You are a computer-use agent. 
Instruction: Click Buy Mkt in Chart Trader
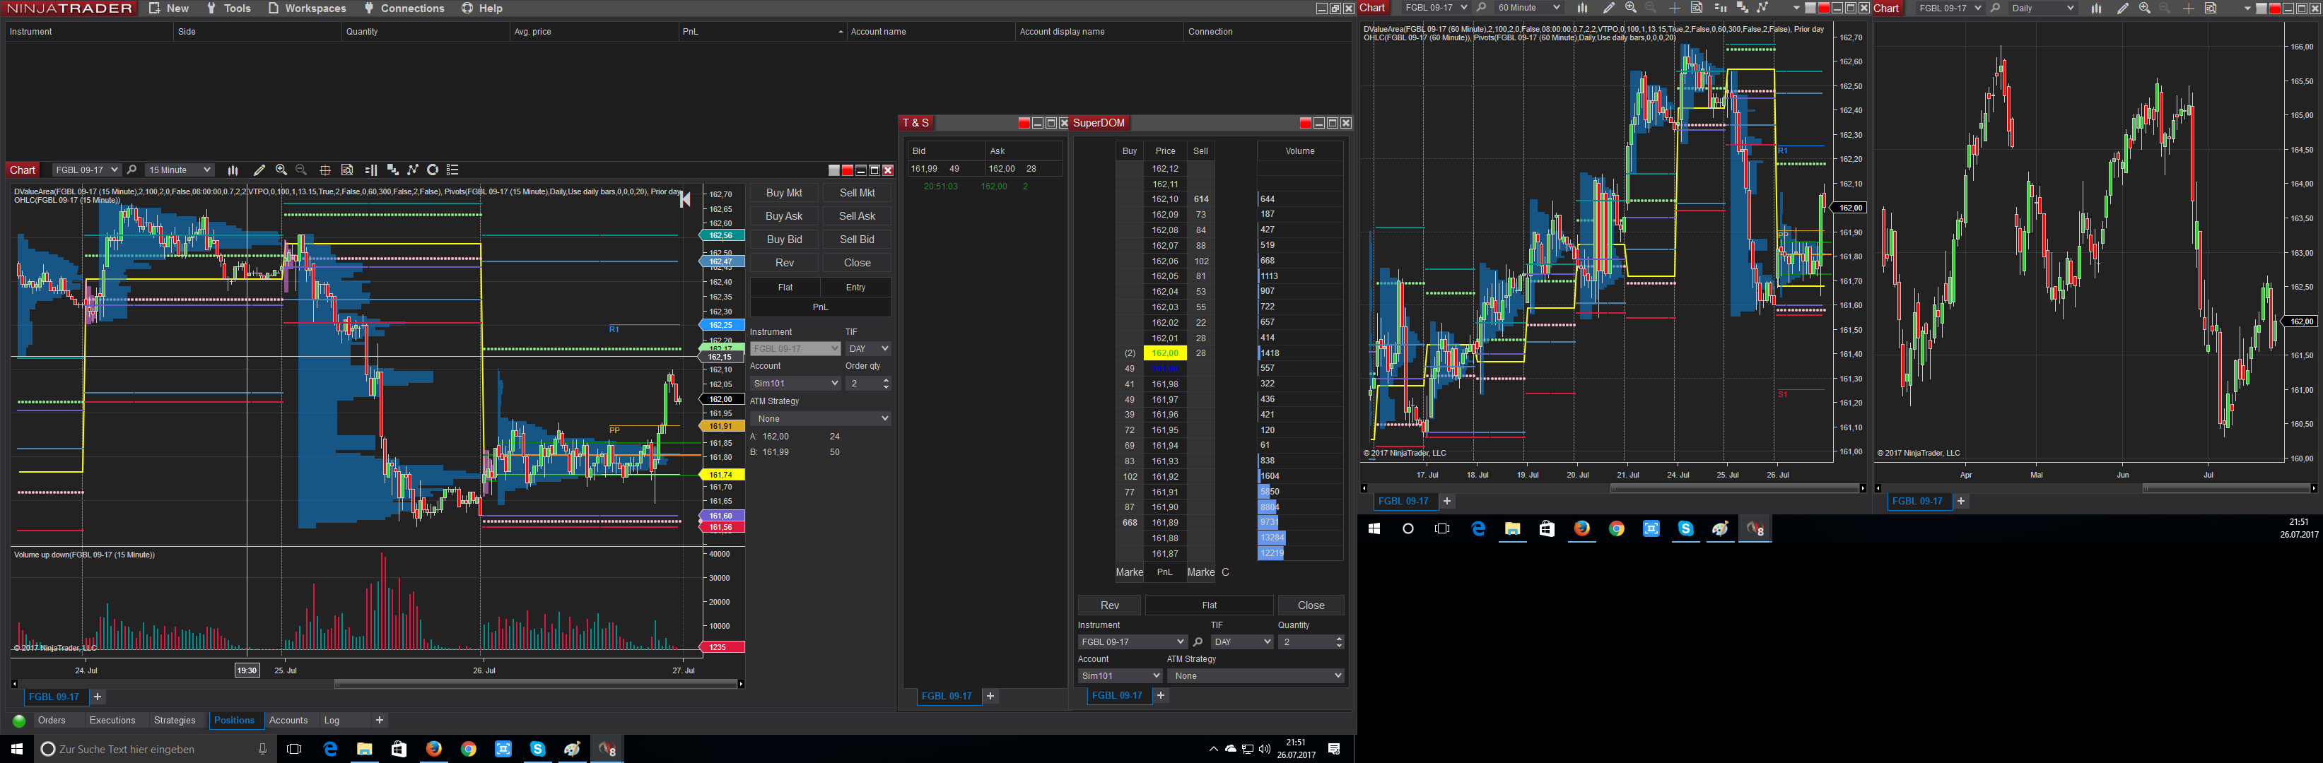click(784, 193)
